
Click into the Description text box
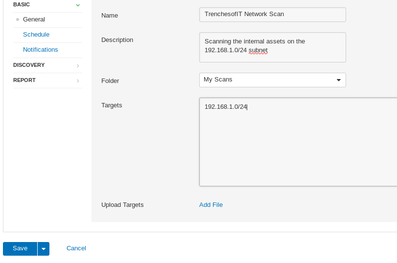point(273,47)
